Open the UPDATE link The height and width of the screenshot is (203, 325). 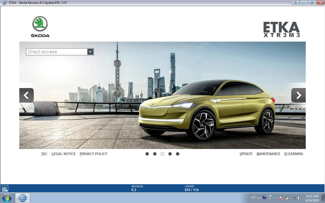(x=246, y=154)
